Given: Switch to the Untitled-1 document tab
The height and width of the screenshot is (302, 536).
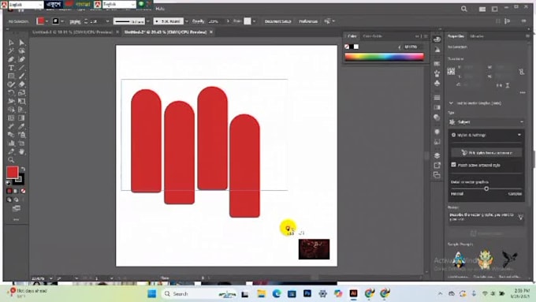Looking at the screenshot, I should [x=73, y=32].
